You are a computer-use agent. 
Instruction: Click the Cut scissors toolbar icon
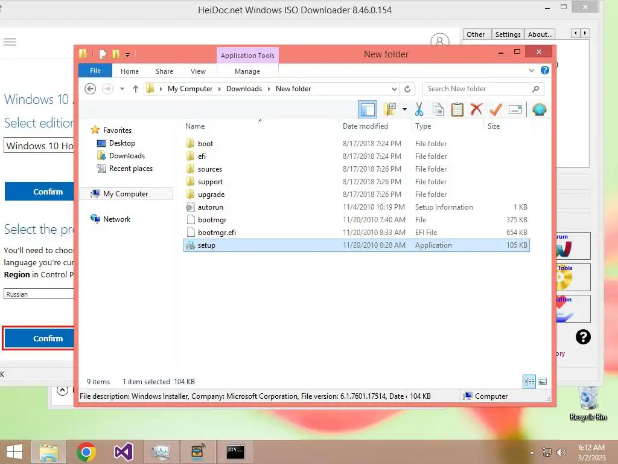pos(419,110)
